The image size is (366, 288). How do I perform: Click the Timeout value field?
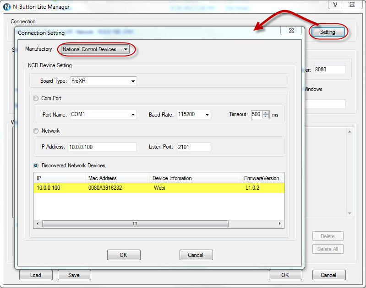pos(257,114)
